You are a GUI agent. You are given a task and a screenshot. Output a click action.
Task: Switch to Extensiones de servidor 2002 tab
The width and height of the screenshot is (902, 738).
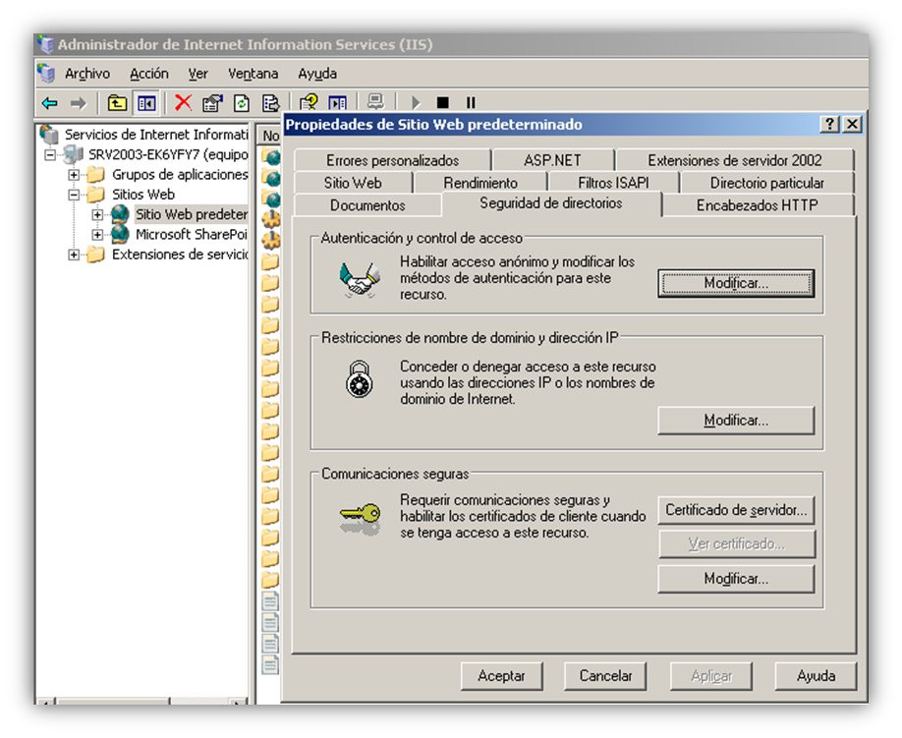coord(734,160)
